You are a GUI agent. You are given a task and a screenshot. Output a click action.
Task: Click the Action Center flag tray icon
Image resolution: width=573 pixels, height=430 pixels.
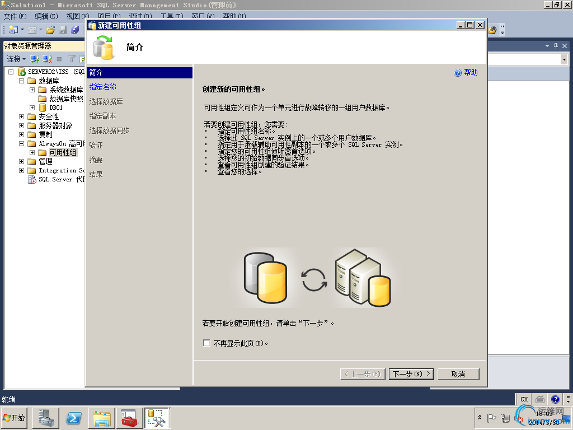pos(491,418)
